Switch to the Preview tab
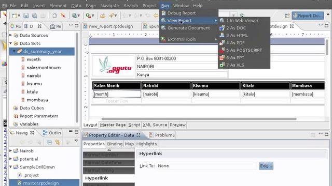332x186 pixels. pos(177,125)
